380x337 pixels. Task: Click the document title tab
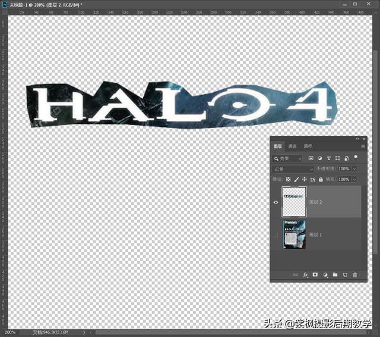(x=46, y=5)
